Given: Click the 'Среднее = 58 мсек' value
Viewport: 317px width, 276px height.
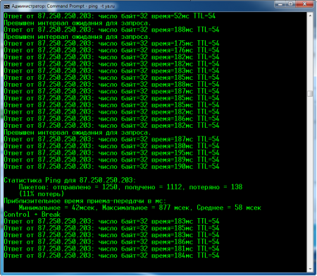Looking at the screenshot, I should pos(229,208).
